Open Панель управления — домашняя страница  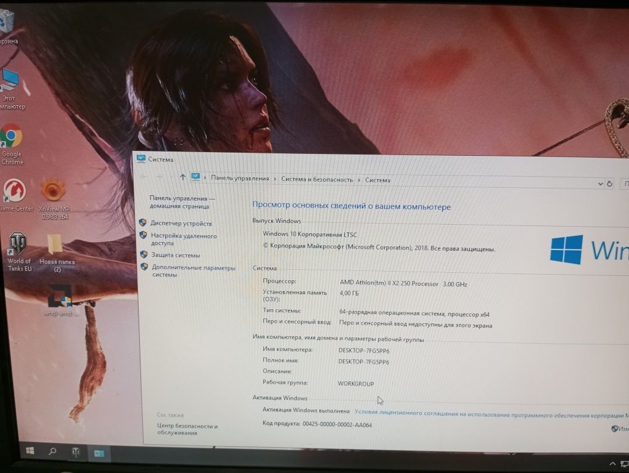pos(182,202)
